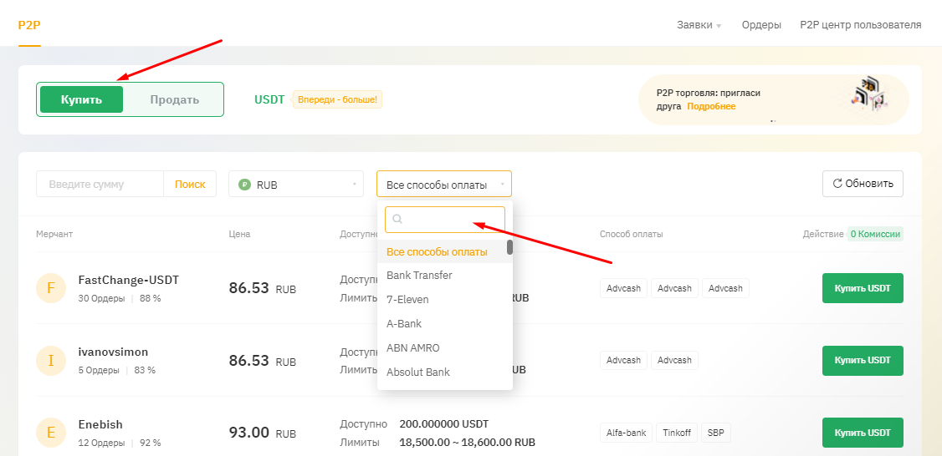Select Bank Transfer from payment list
Screen dimensions: 942x456
click(419, 276)
